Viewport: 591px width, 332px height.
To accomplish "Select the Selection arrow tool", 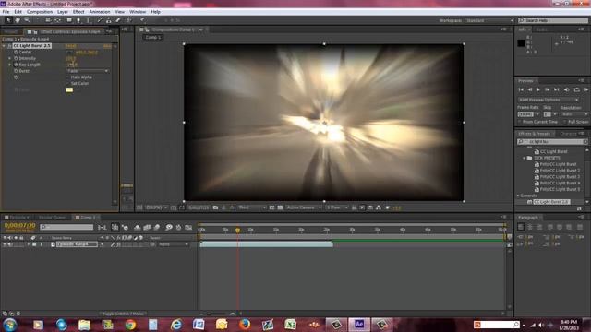I will coord(9,20).
